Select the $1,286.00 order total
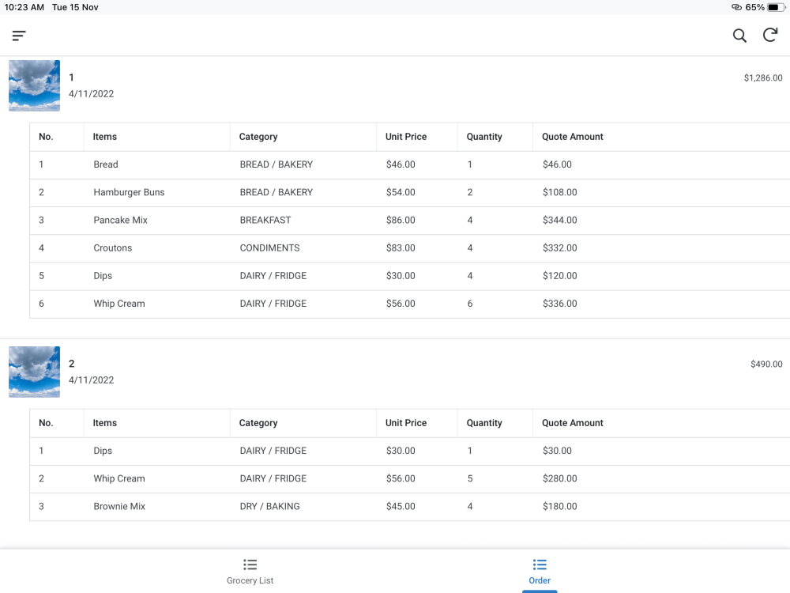Screen dimensions: 790x593 coord(762,77)
